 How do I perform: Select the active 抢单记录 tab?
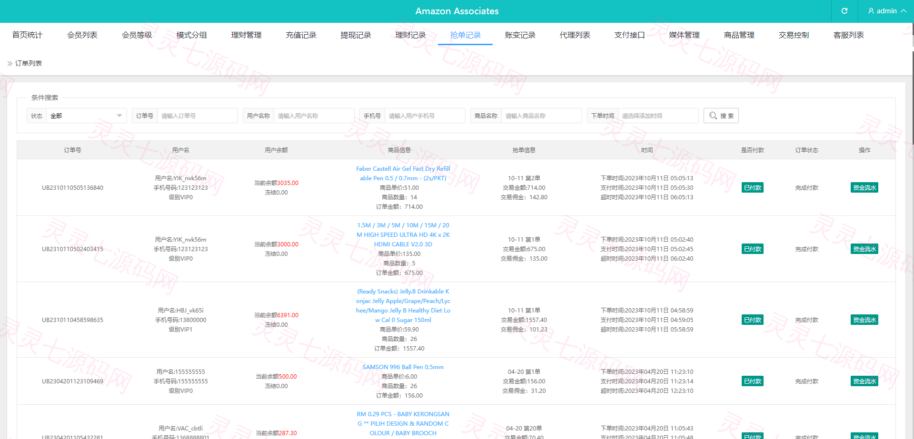coord(465,35)
